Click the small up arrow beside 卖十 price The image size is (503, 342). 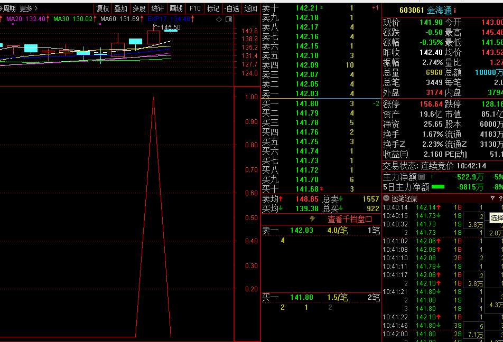point(322,8)
